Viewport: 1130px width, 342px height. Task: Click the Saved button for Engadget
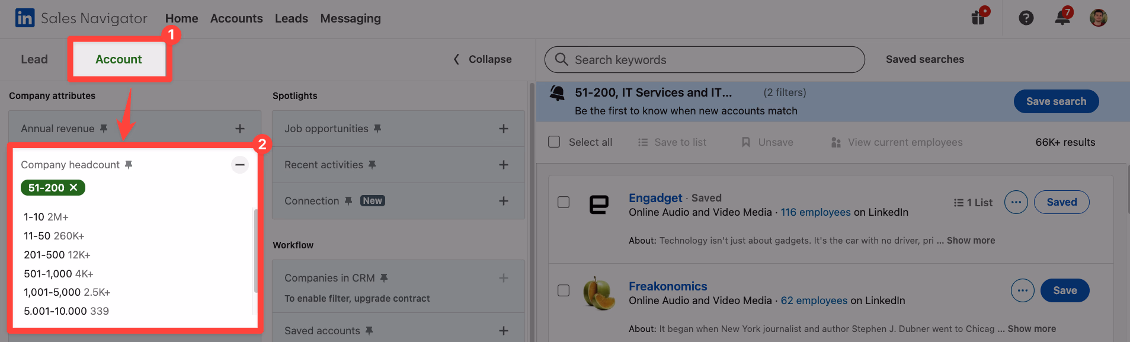coord(1061,202)
